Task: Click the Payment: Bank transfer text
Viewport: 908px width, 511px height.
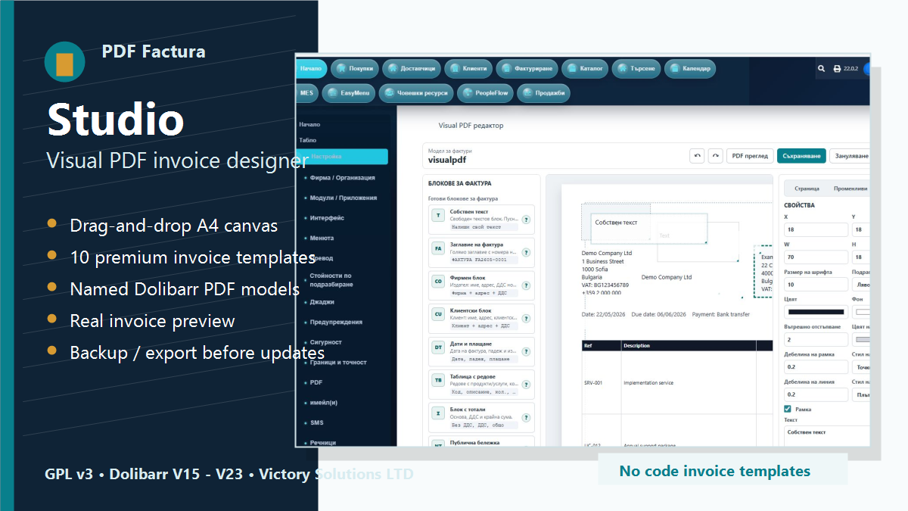Action: (721, 314)
